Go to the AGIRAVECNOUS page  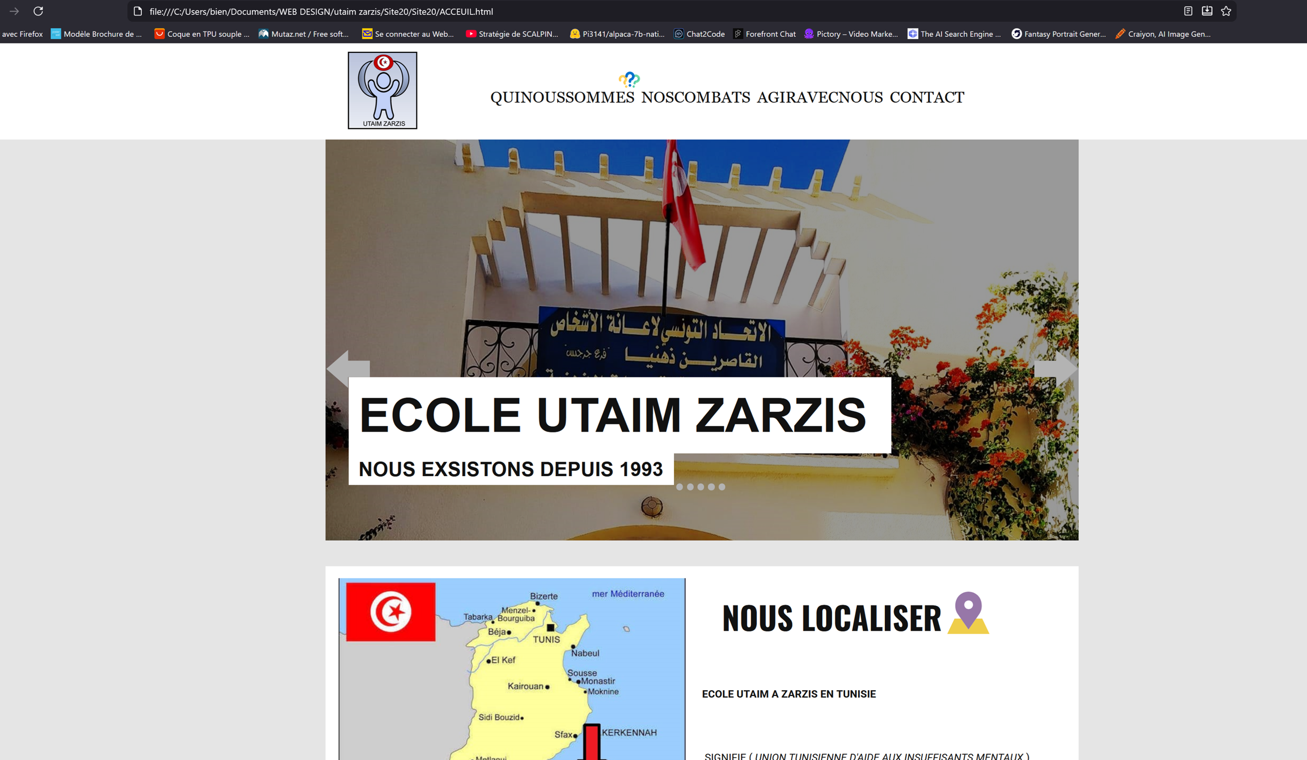tap(819, 97)
